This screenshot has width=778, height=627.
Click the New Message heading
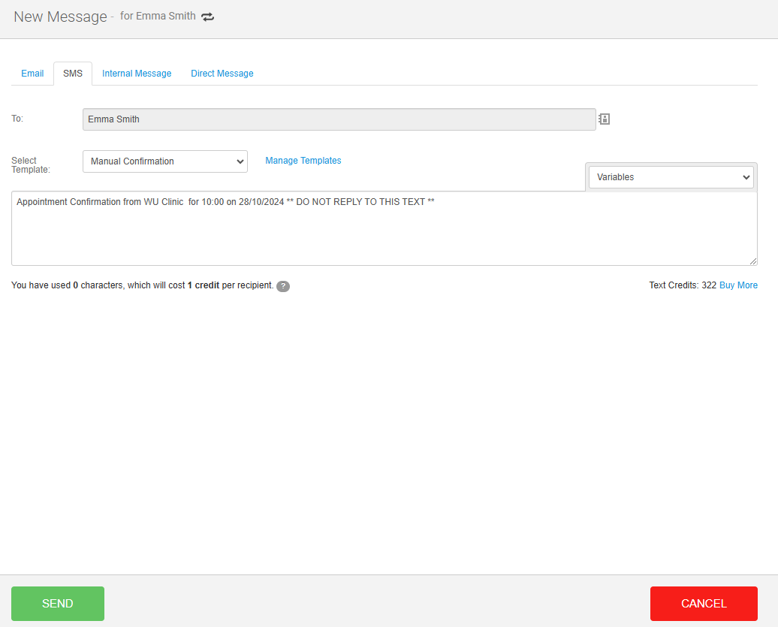tap(60, 17)
